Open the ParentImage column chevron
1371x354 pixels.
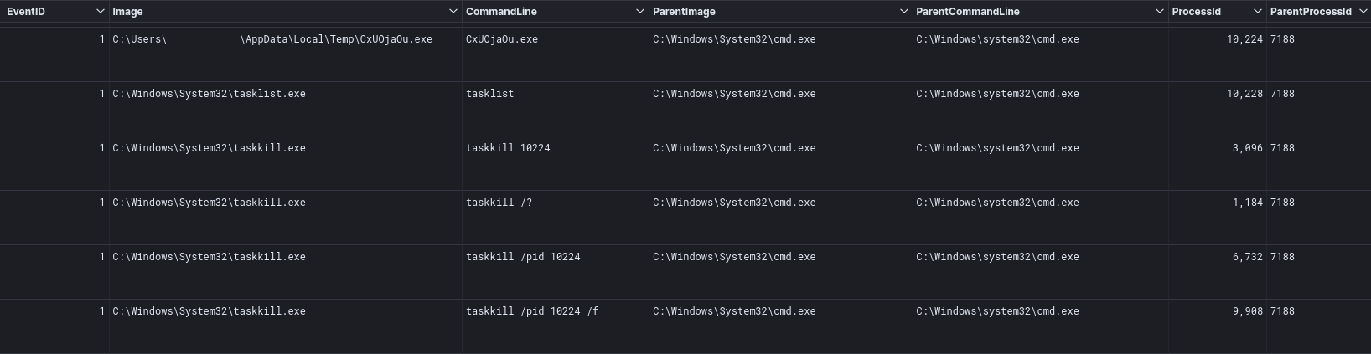point(903,12)
